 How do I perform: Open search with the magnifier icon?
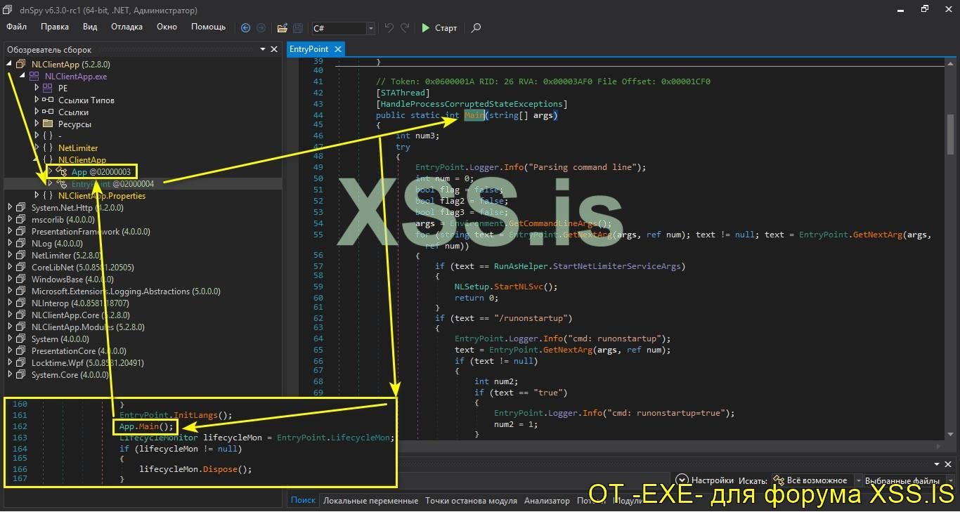tap(476, 28)
